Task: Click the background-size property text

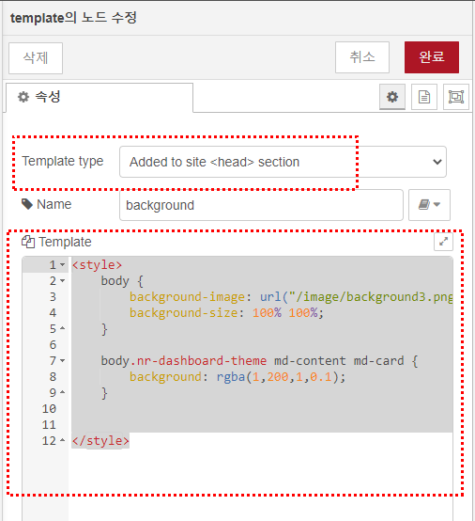Action: (183, 312)
